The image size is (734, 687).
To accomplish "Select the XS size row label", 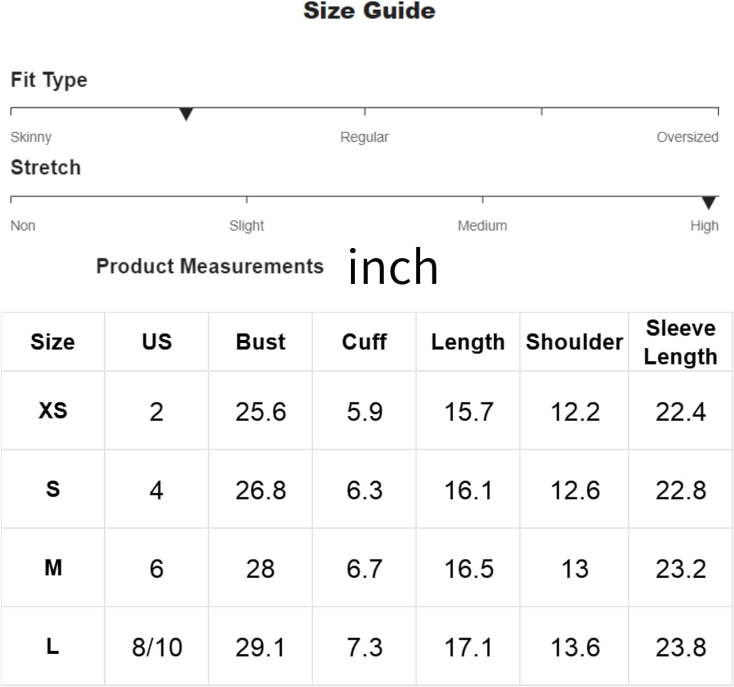I will click(x=53, y=410).
